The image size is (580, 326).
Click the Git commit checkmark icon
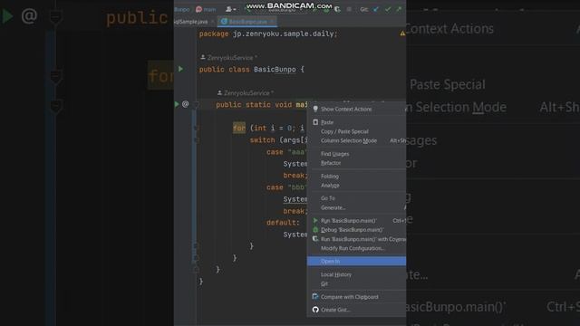387,9
